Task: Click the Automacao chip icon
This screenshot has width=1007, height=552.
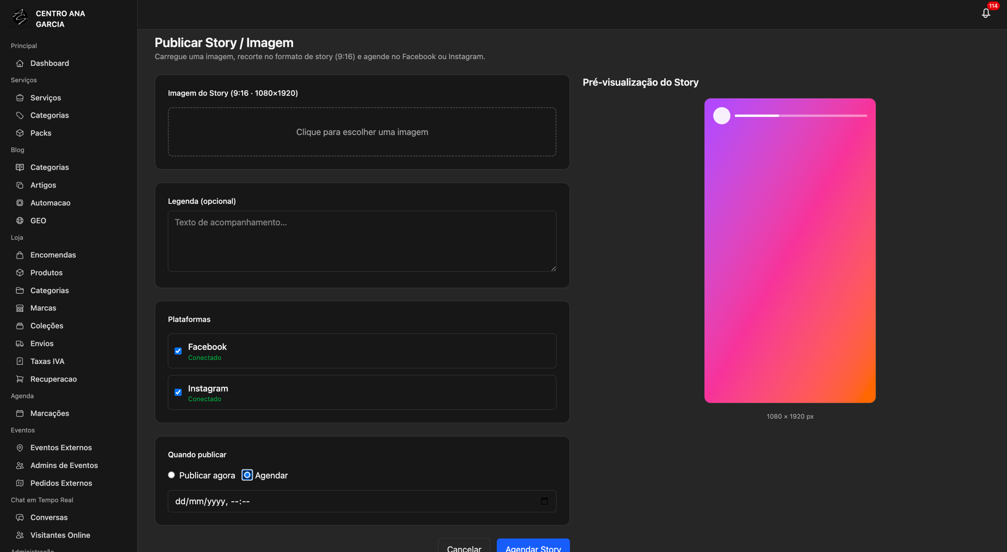Action: click(20, 203)
